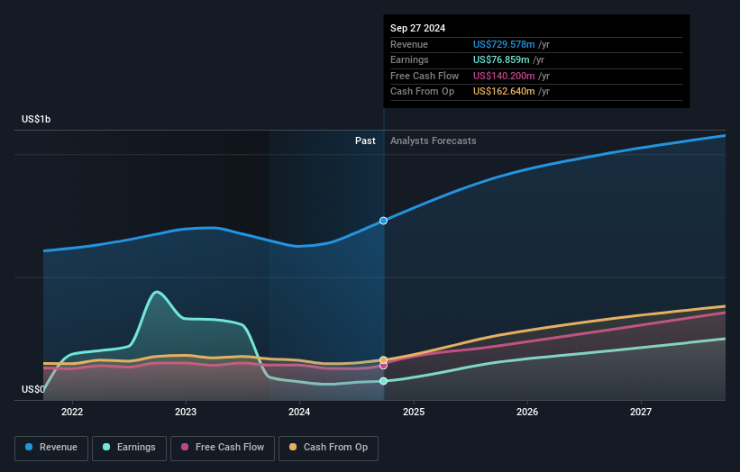Viewport: 740px width, 472px height.
Task: Click the Sep 27 2024 tooltip date
Action: (x=417, y=28)
